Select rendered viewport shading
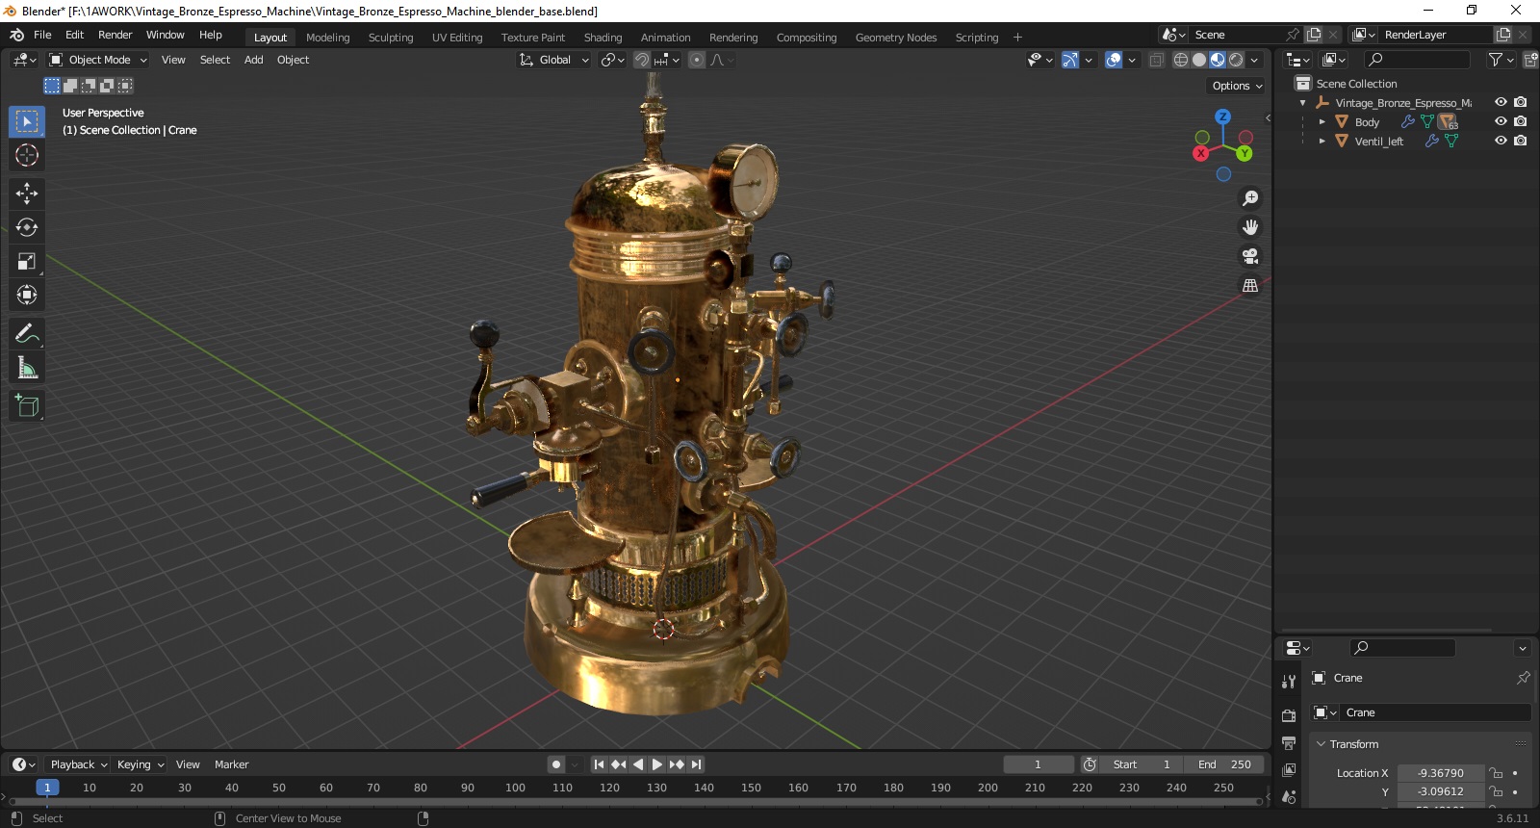Viewport: 1540px width, 828px height. tap(1236, 60)
